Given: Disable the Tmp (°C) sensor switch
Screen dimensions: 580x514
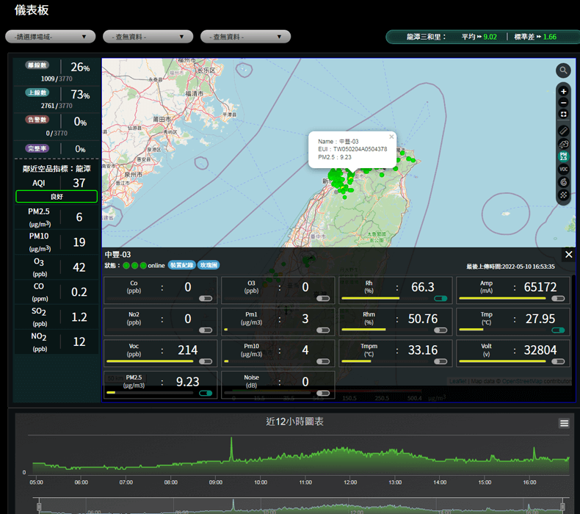Looking at the screenshot, I should tap(558, 330).
